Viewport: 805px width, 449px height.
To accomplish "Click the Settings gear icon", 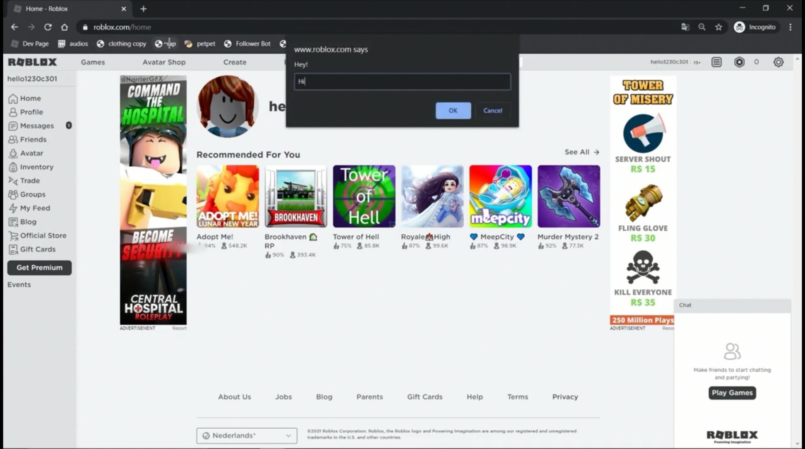I will 778,62.
